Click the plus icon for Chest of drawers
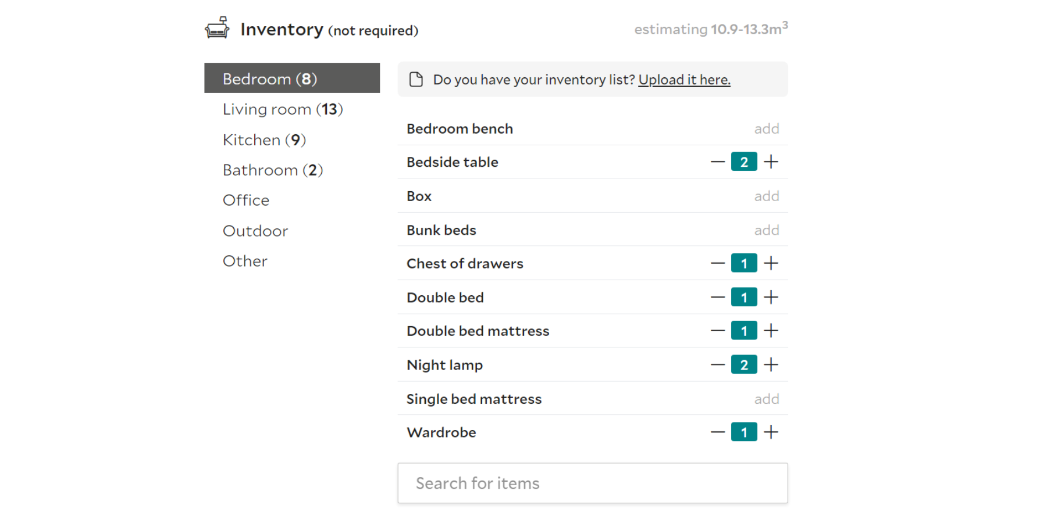The height and width of the screenshot is (523, 1047). tap(771, 263)
